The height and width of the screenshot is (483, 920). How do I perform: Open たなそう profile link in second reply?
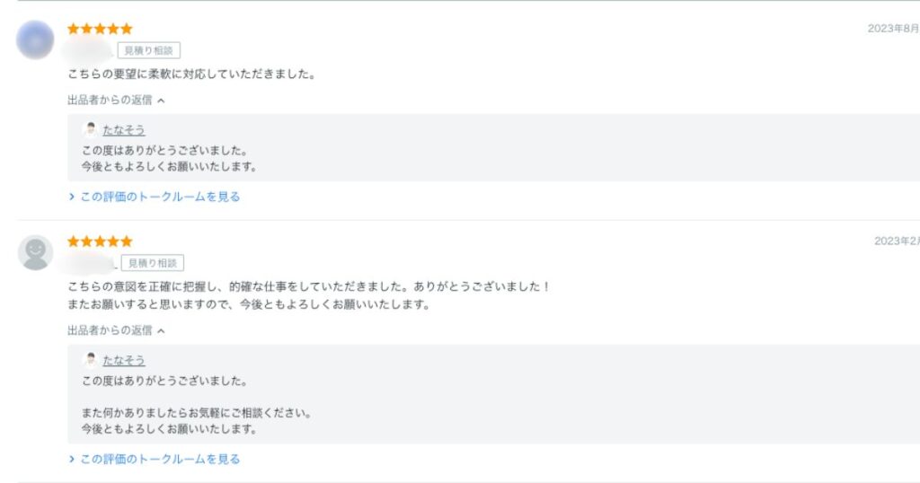(124, 361)
